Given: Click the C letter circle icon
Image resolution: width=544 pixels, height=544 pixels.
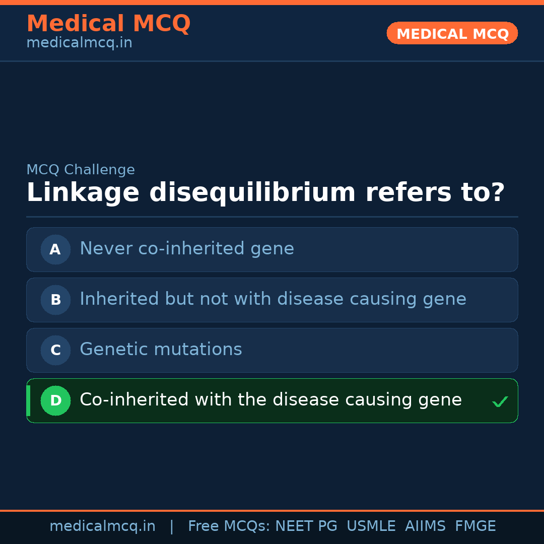Looking at the screenshot, I should [55, 350].
